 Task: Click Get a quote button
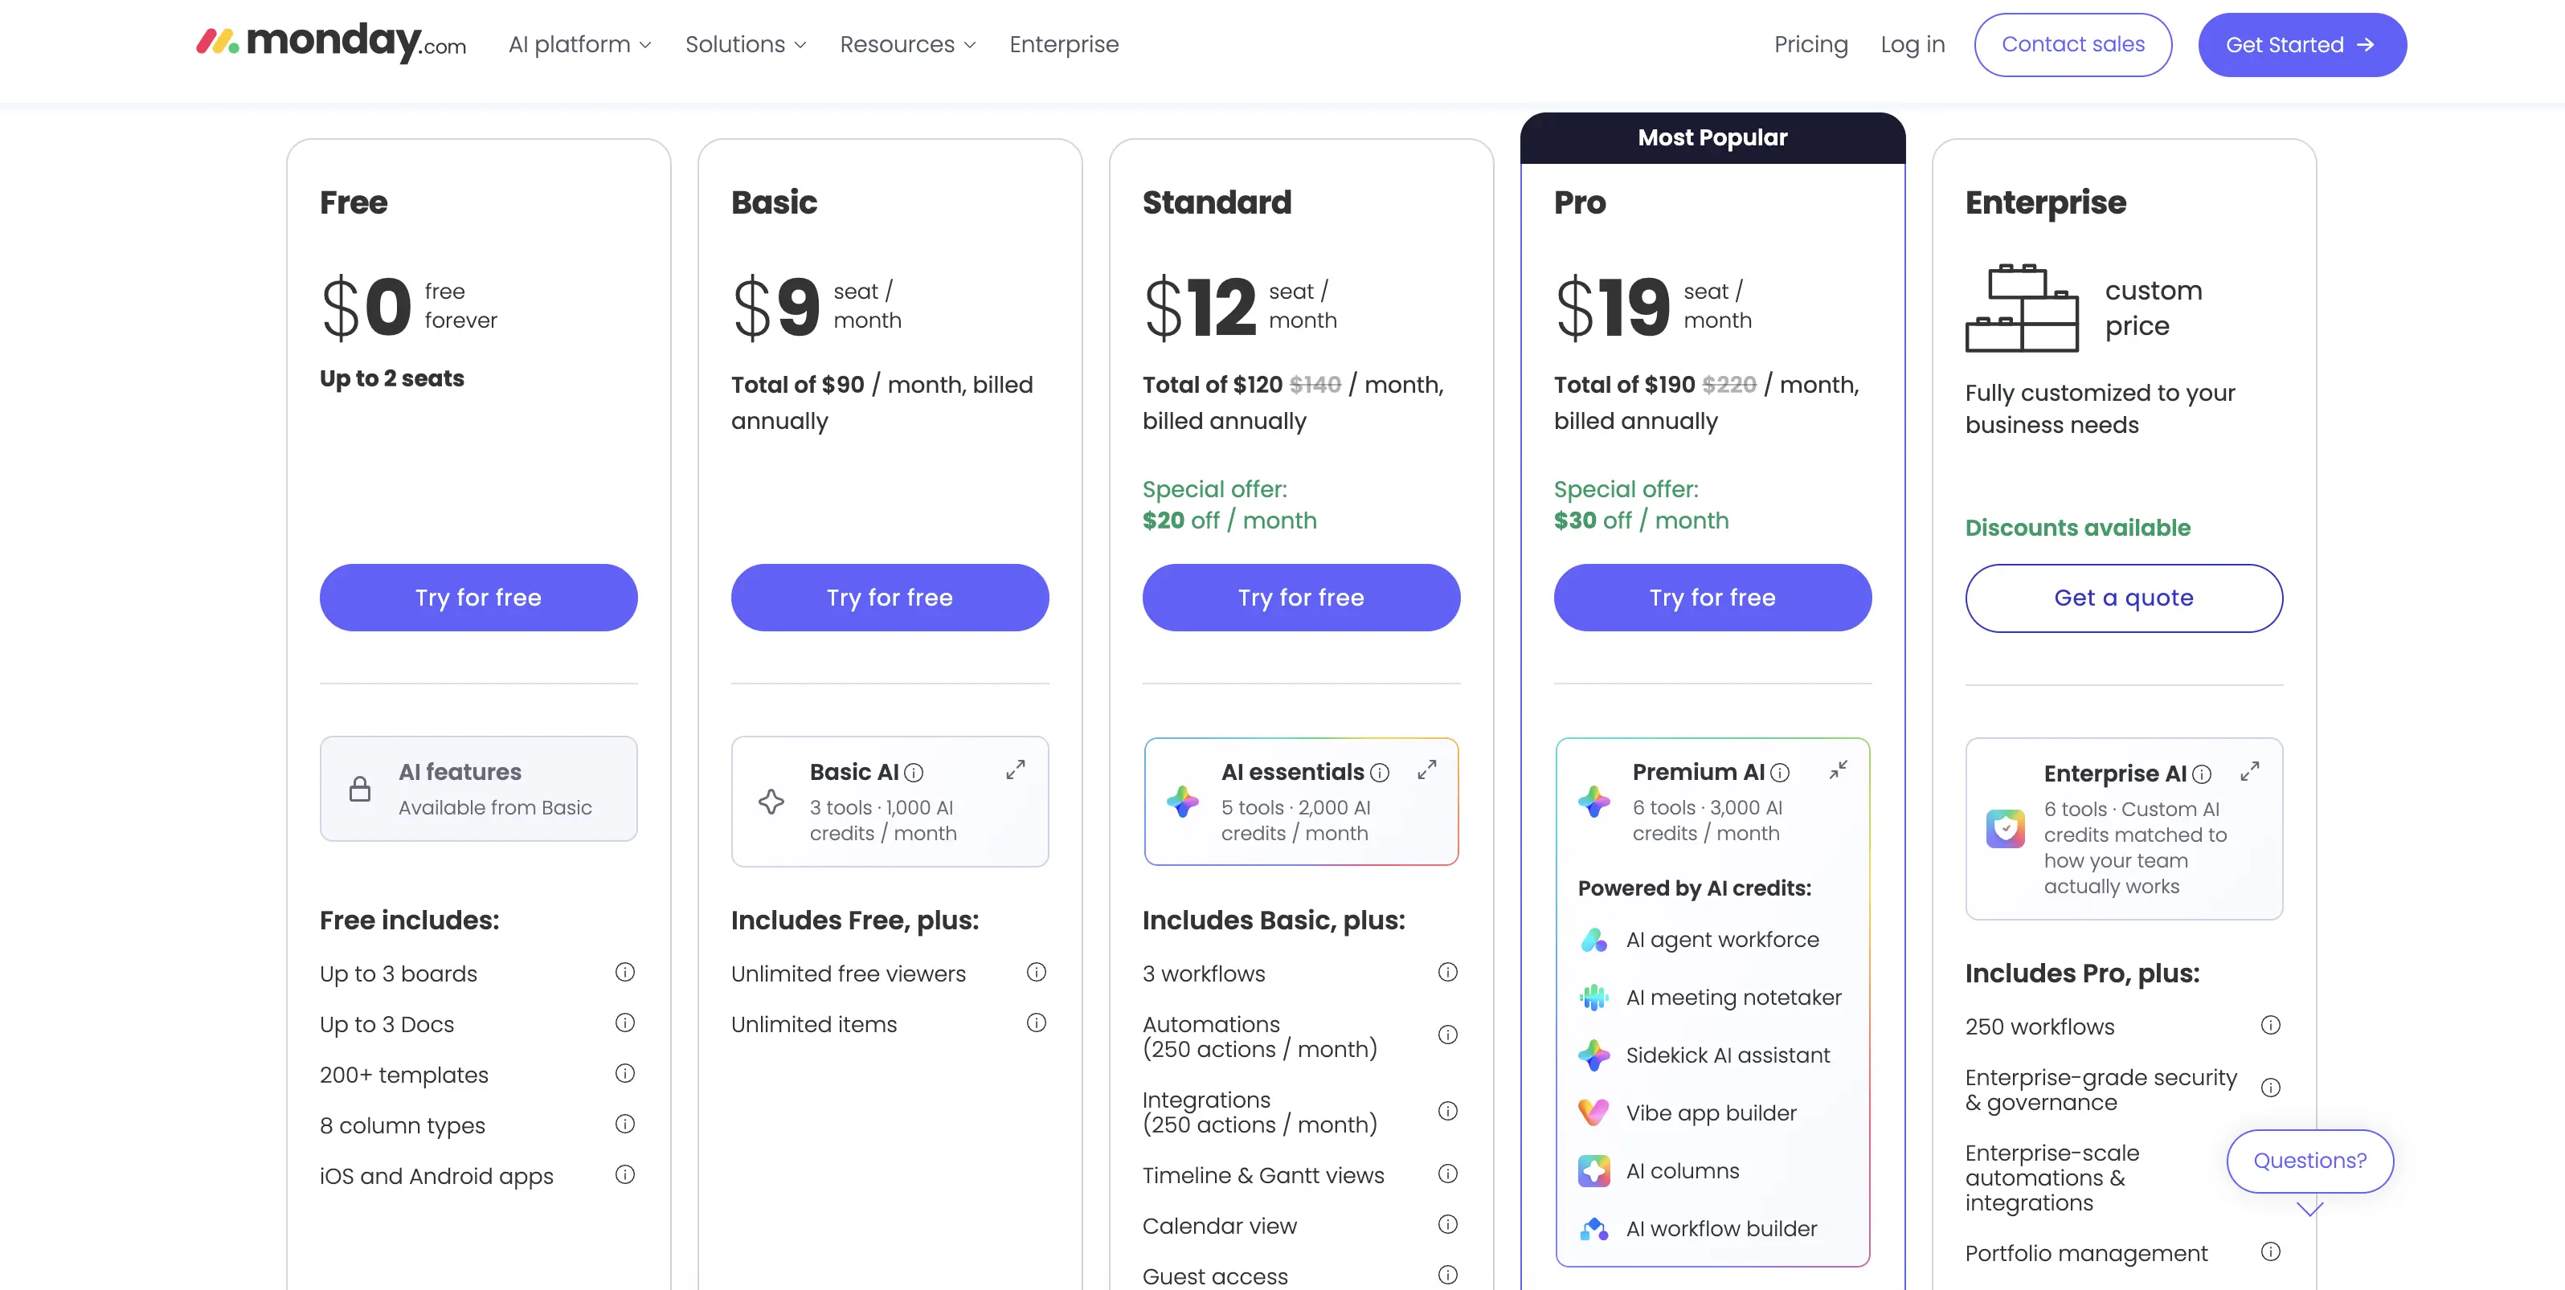coord(2123,598)
